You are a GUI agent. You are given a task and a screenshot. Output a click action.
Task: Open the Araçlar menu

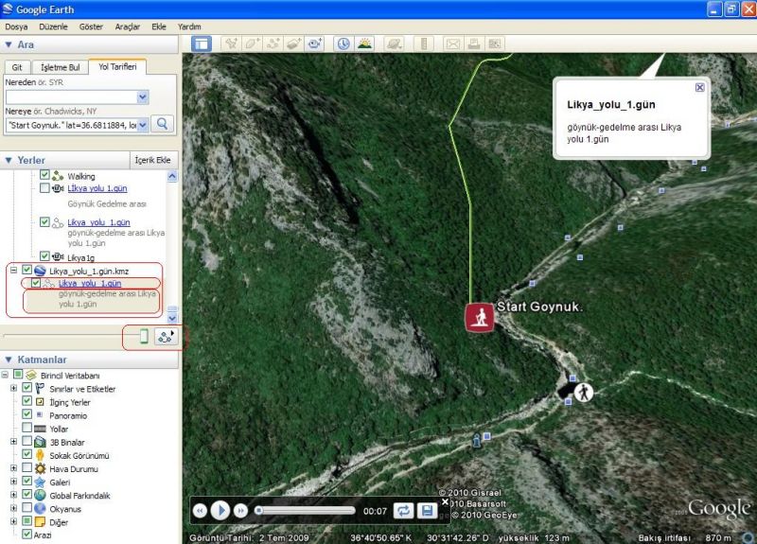(x=127, y=26)
